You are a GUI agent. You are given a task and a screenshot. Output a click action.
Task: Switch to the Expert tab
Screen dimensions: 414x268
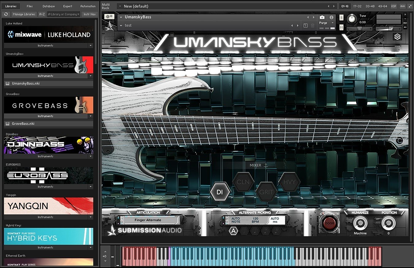click(68, 6)
